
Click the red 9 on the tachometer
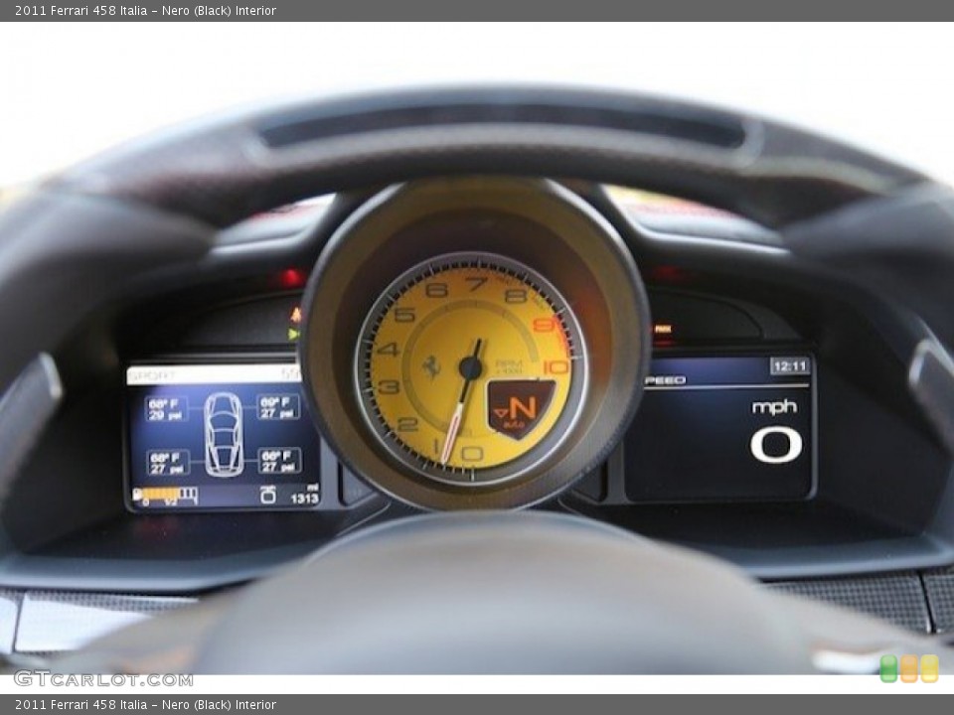point(543,326)
